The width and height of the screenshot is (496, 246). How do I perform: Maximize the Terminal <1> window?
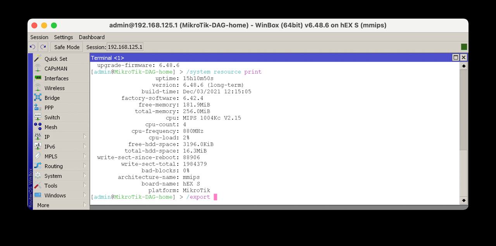click(456, 58)
